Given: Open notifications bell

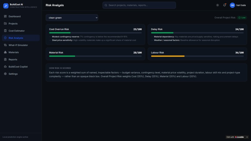Looking at the screenshot, I should [x=225, y=5].
